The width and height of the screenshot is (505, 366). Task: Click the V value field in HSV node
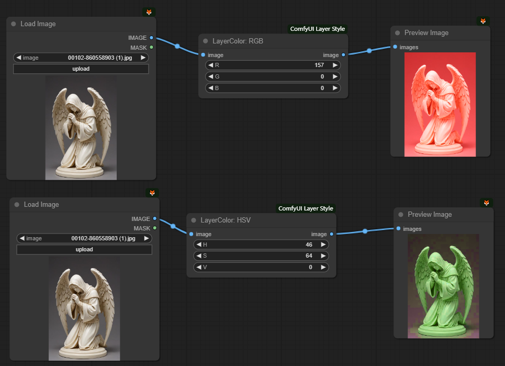point(261,268)
